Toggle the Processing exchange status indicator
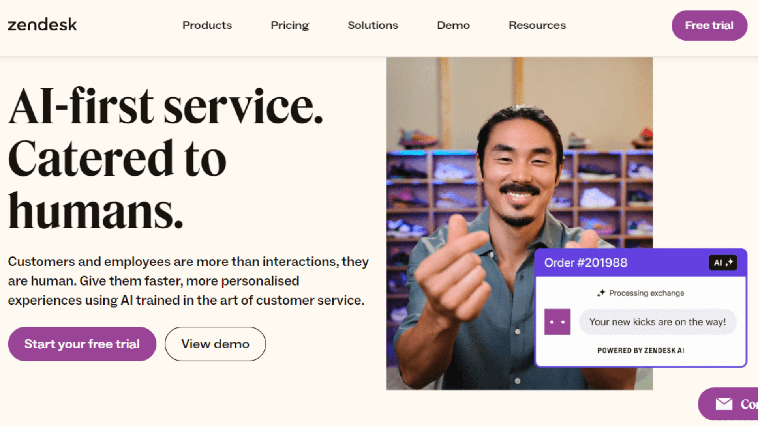 click(640, 293)
